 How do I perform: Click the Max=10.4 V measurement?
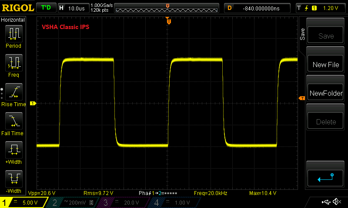pos(263,193)
